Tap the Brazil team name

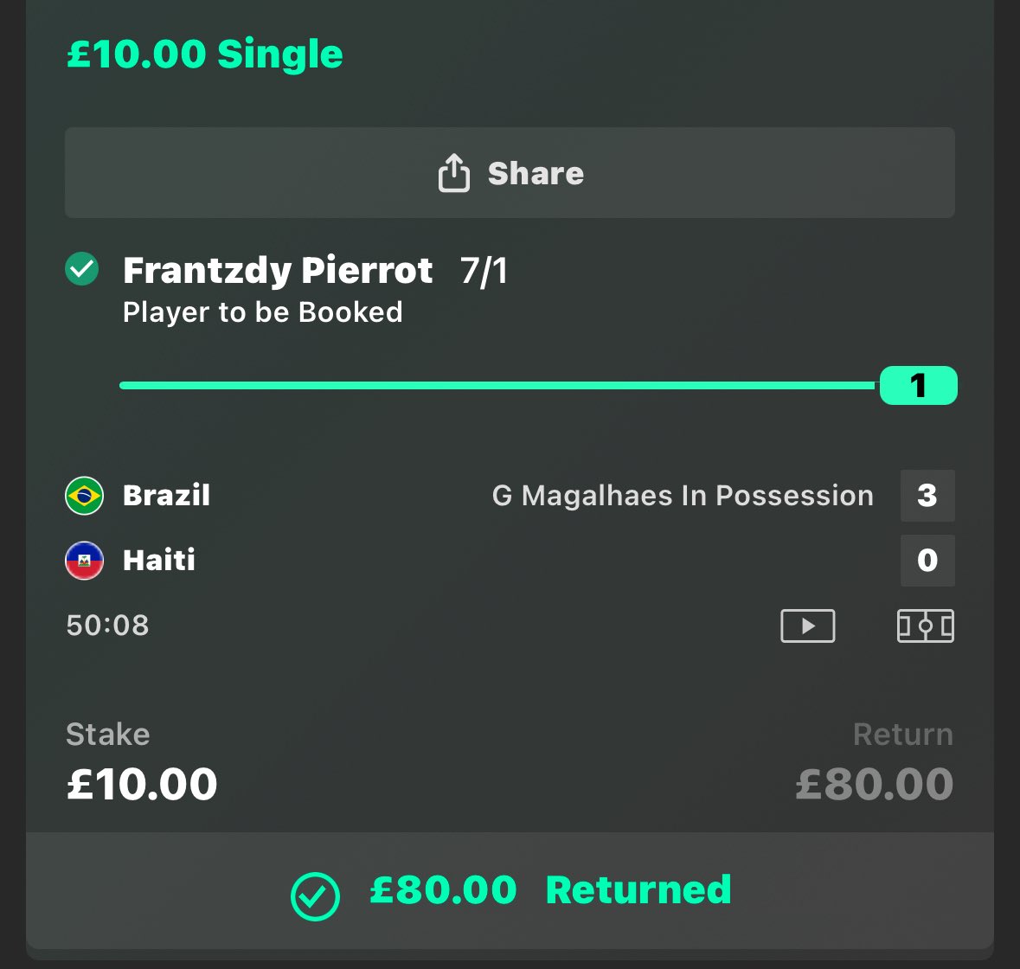[166, 496]
